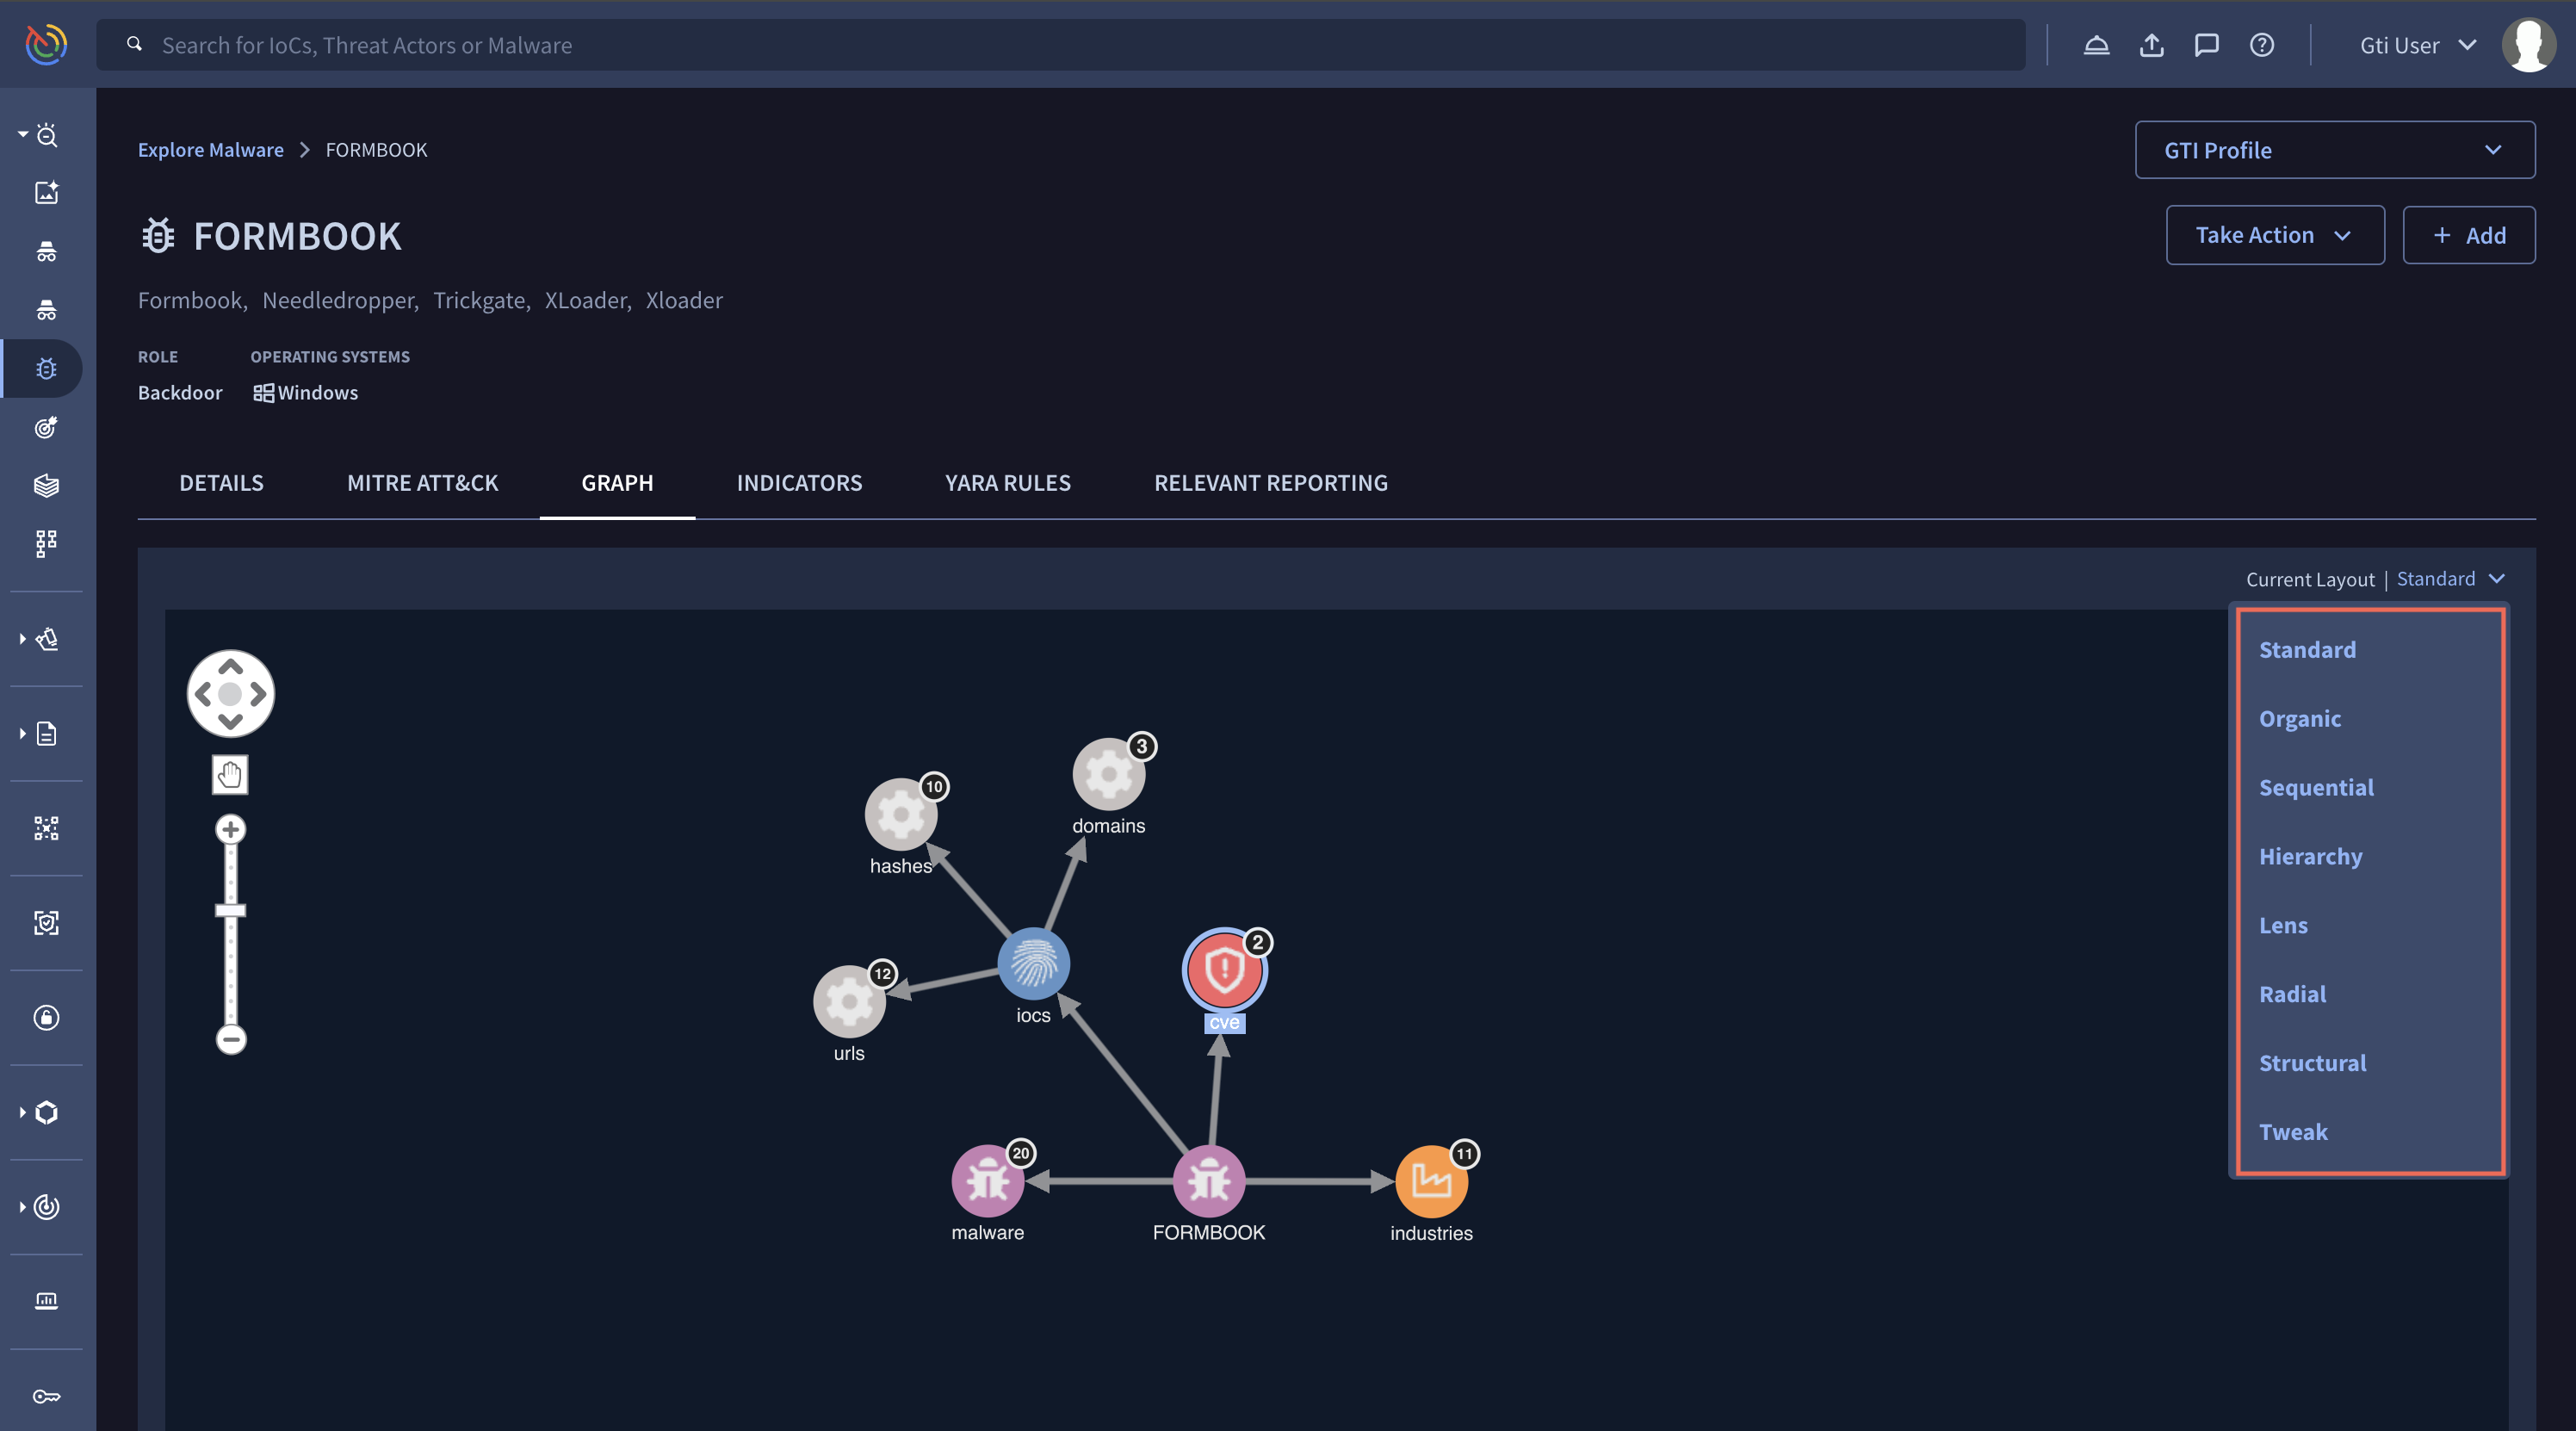The height and width of the screenshot is (1431, 2576).
Task: Open the notifications bell icon
Action: point(2096,45)
